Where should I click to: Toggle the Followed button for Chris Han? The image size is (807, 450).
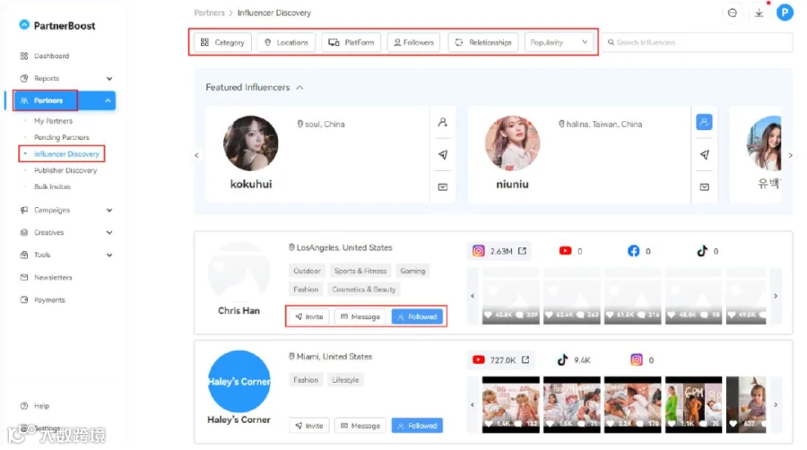417,316
